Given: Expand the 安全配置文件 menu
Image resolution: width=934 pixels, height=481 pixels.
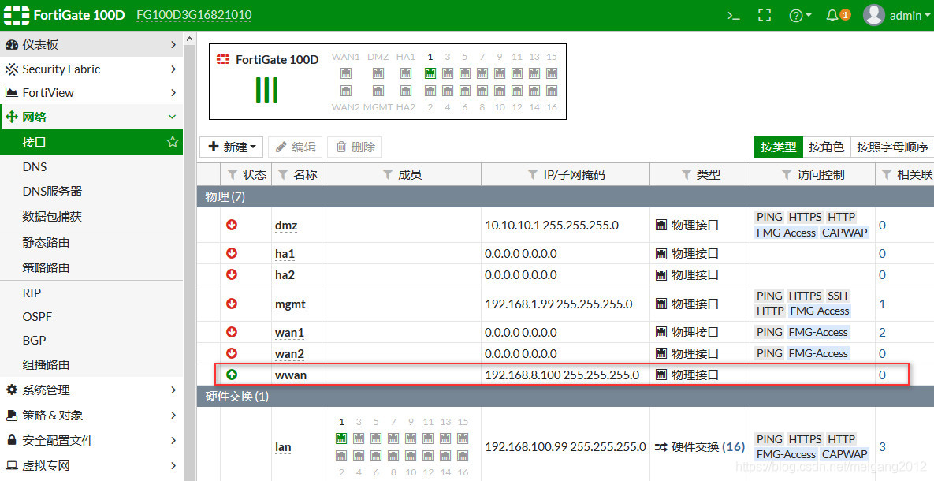Looking at the screenshot, I should pos(91,441).
